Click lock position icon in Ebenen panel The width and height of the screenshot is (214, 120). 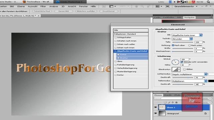tap(173, 102)
